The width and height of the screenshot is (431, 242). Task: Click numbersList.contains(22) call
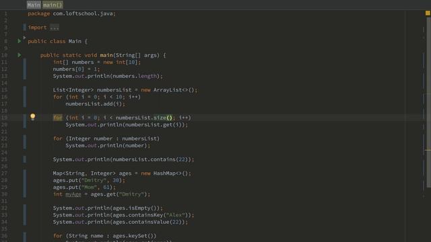coord(150,159)
